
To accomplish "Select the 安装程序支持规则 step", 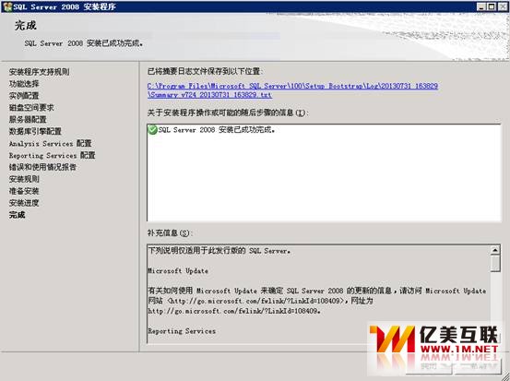I will (39, 72).
